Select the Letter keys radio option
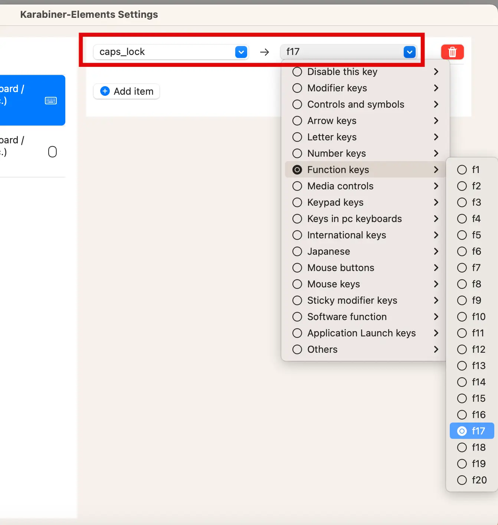 [x=297, y=137]
